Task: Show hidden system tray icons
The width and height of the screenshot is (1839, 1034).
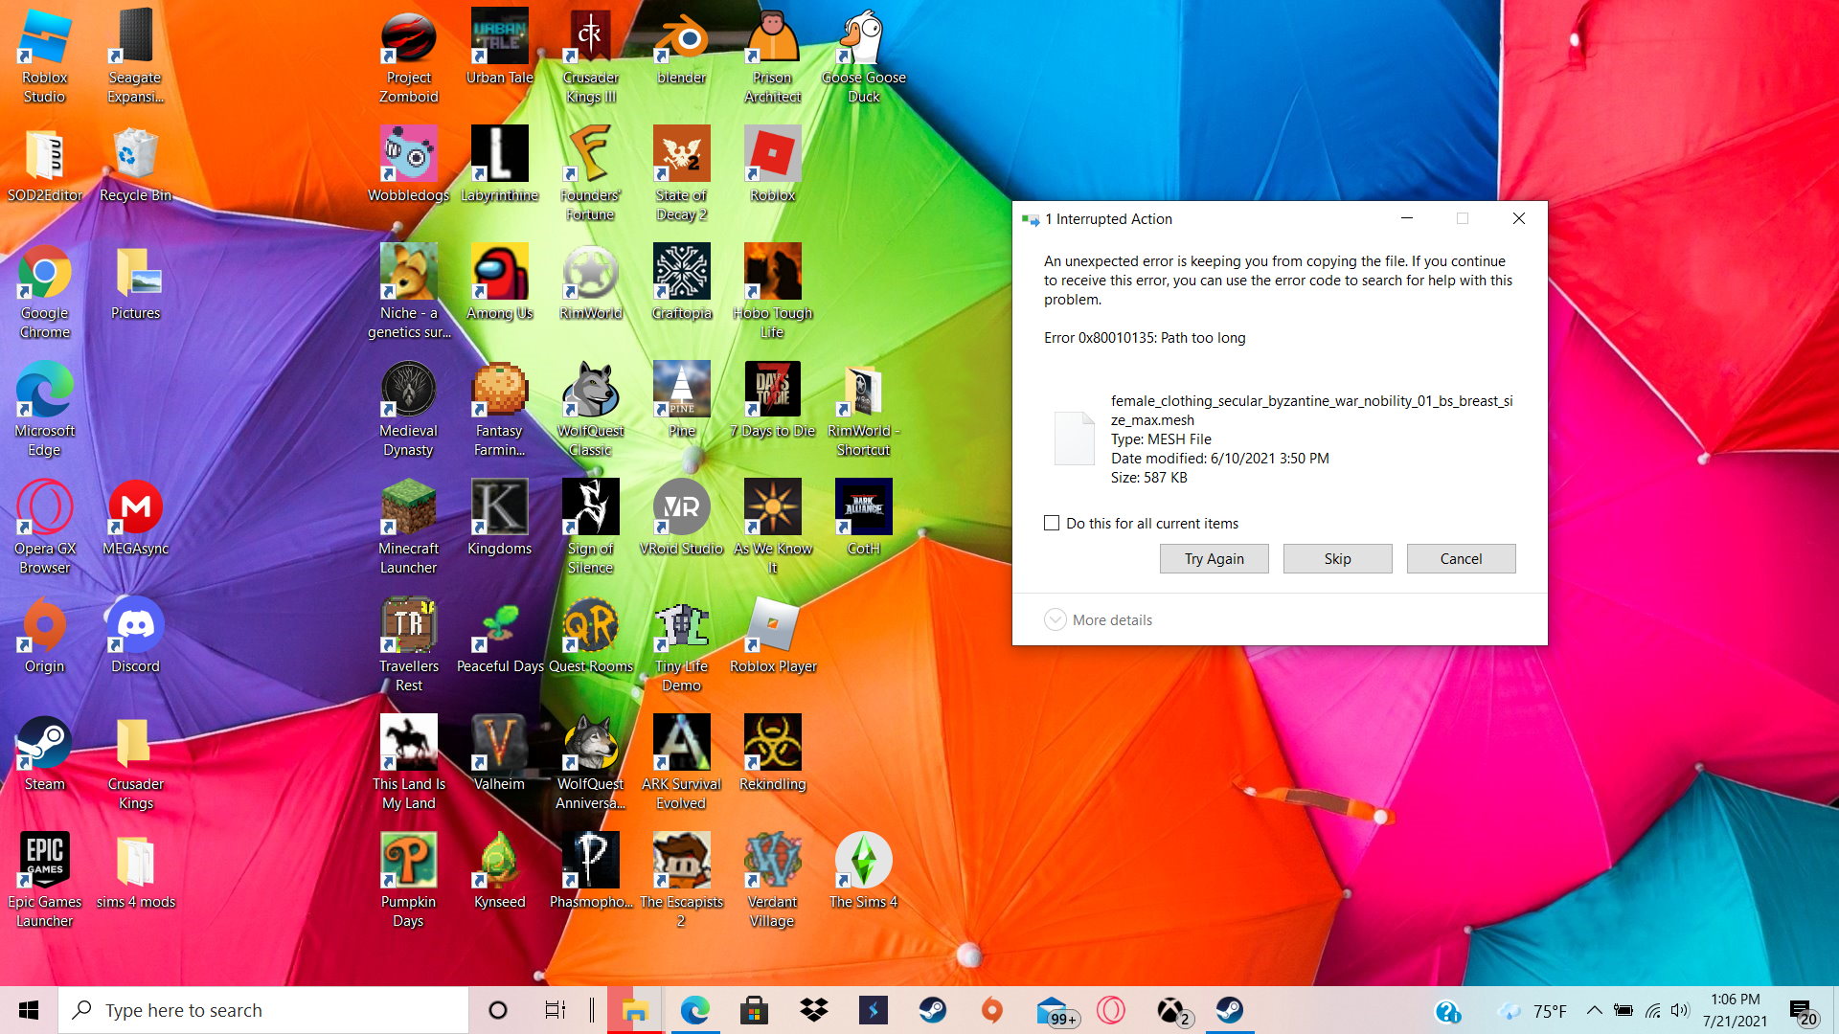Action: click(1594, 1010)
